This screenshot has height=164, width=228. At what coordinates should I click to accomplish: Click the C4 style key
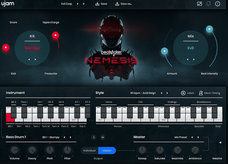click(x=163, y=118)
